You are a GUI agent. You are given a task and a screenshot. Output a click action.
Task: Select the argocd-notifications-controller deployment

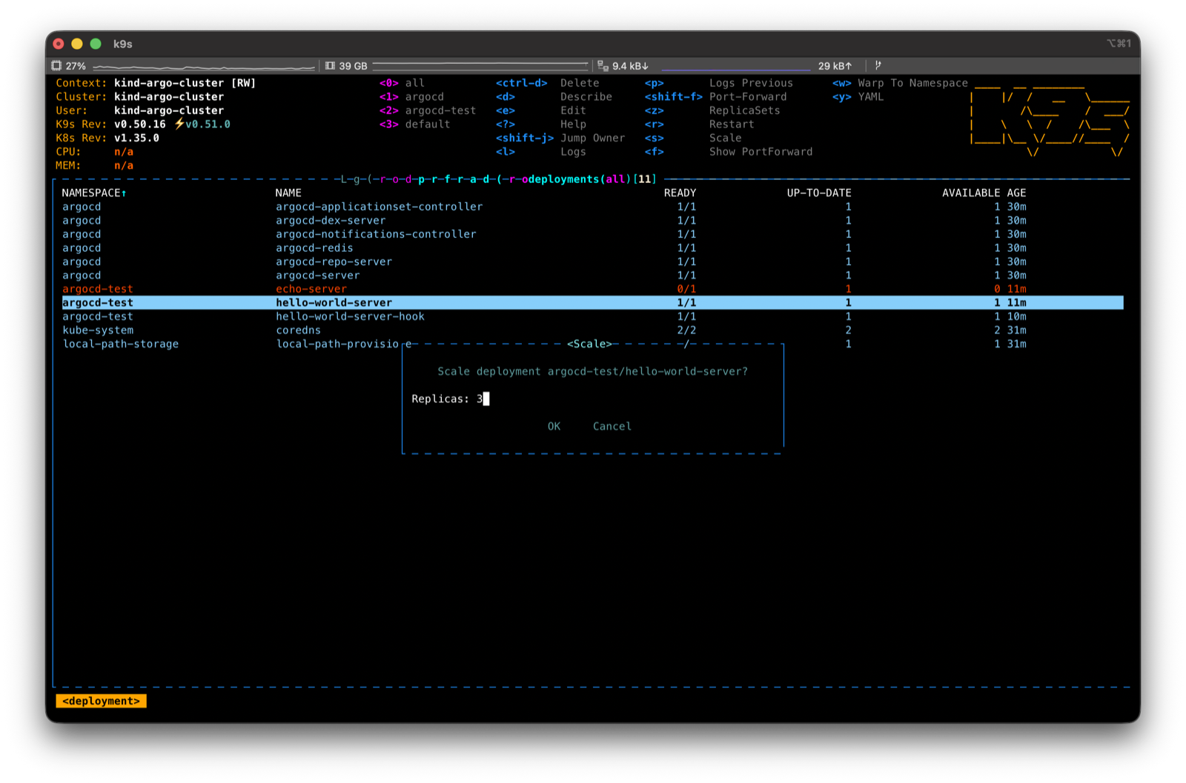coord(592,234)
